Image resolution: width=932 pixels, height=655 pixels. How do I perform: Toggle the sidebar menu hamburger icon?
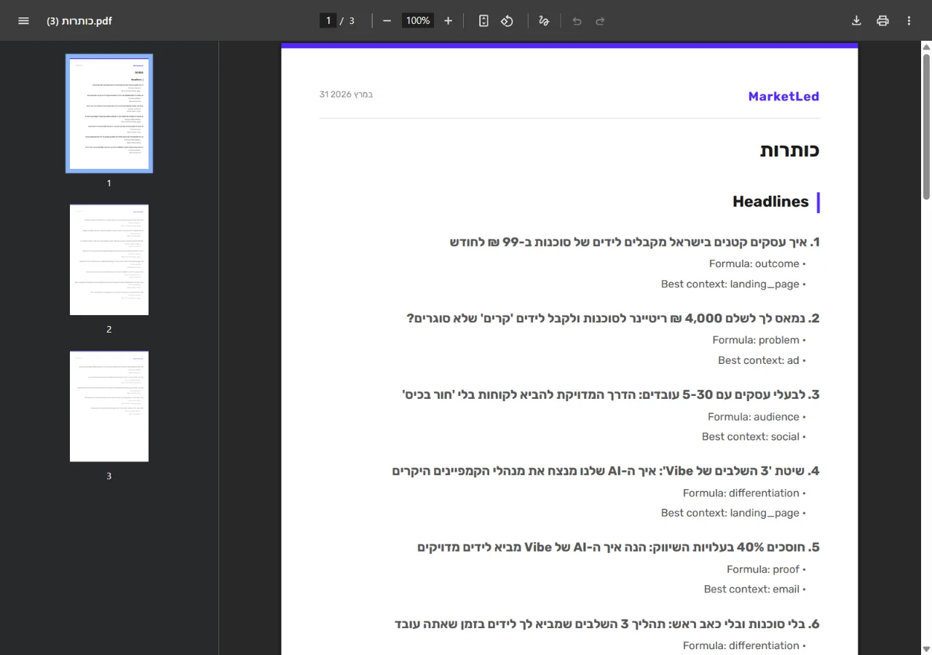(23, 21)
